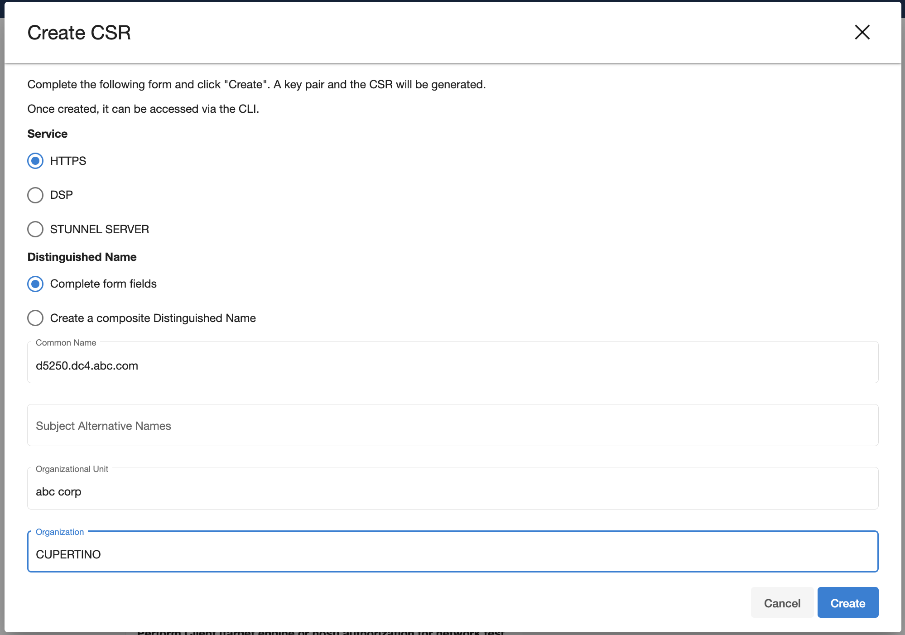Focus the Subject Alternative Names field
Viewport: 905px width, 635px height.
[452, 426]
